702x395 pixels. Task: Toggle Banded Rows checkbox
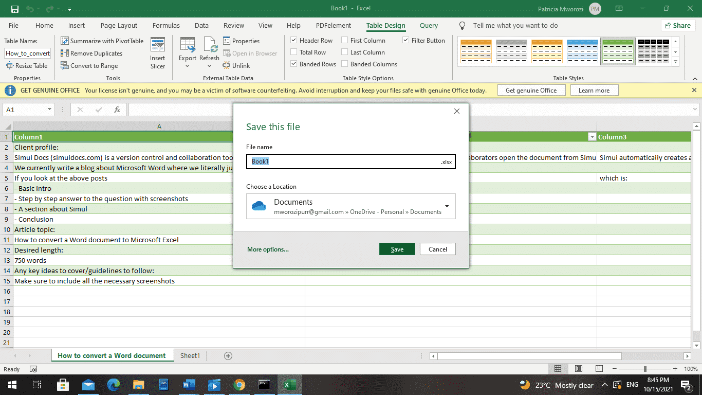(294, 64)
